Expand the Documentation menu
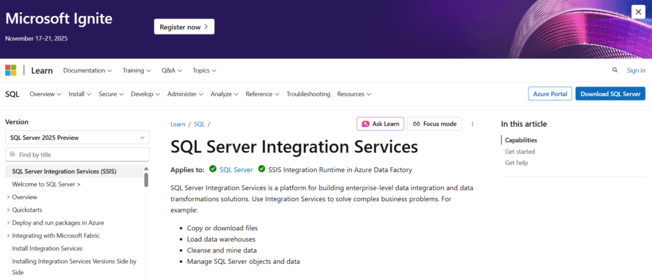This screenshot has width=652, height=278. [x=87, y=71]
